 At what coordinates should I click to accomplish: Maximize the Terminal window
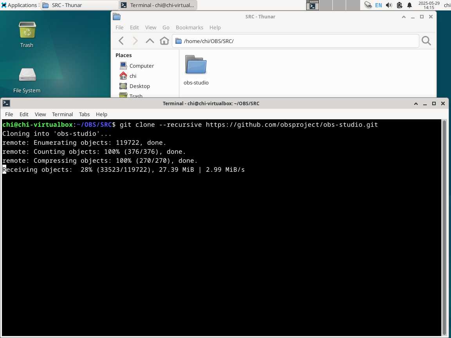pyautogui.click(x=434, y=103)
